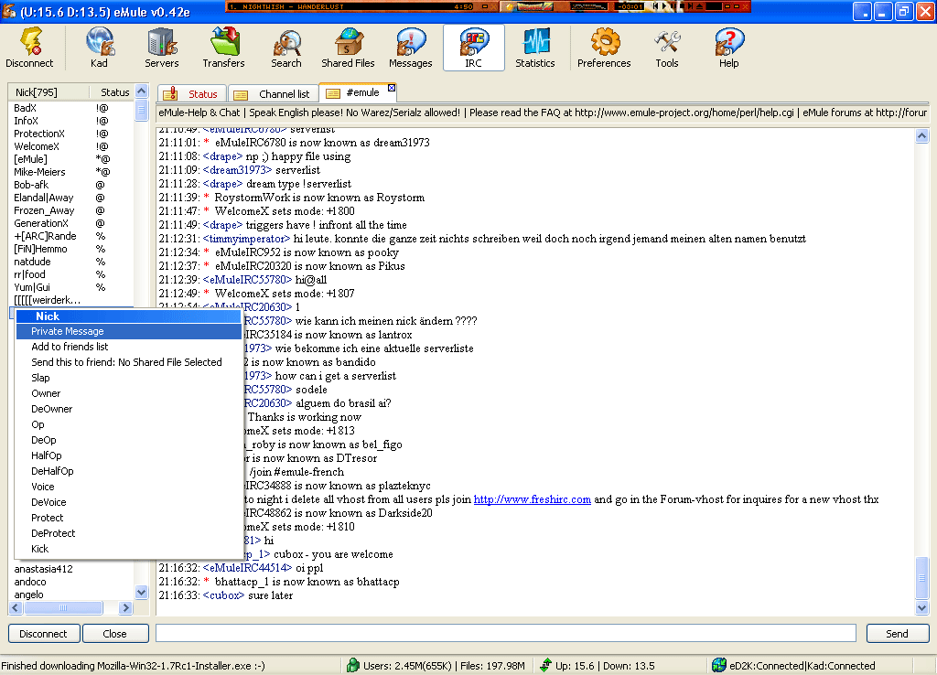This screenshot has width=937, height=675.
Task: Click the Close button below the nick list
Action: (x=114, y=633)
